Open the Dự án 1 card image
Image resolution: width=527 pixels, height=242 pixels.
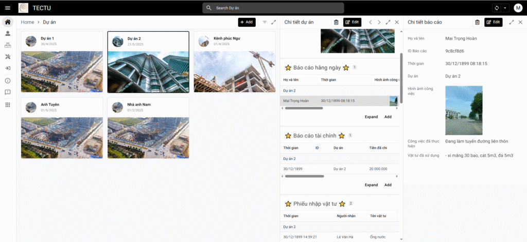tap(62, 72)
